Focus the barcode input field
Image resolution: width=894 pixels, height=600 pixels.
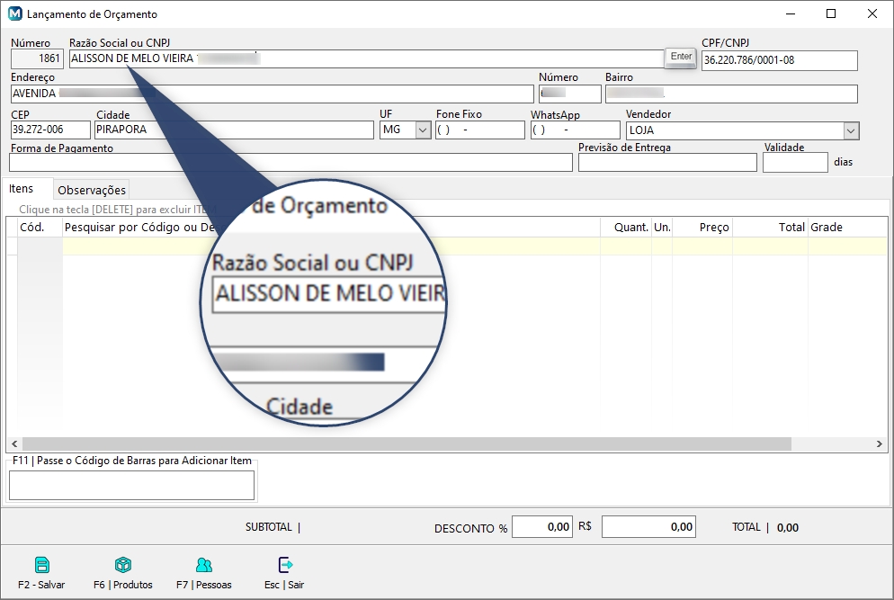click(131, 485)
